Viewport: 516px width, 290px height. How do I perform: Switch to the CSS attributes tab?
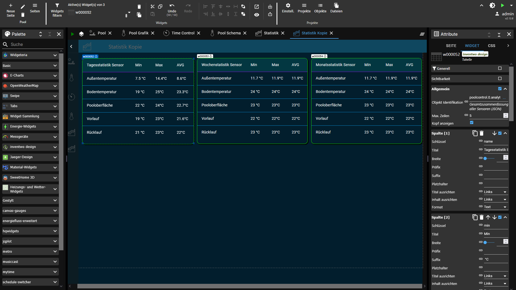point(492,46)
